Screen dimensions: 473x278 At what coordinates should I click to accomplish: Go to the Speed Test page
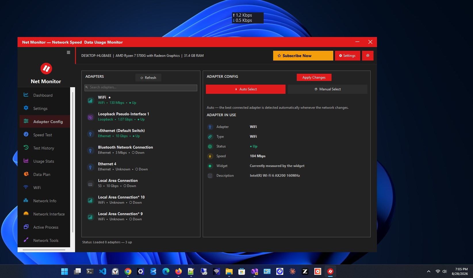(x=45, y=135)
